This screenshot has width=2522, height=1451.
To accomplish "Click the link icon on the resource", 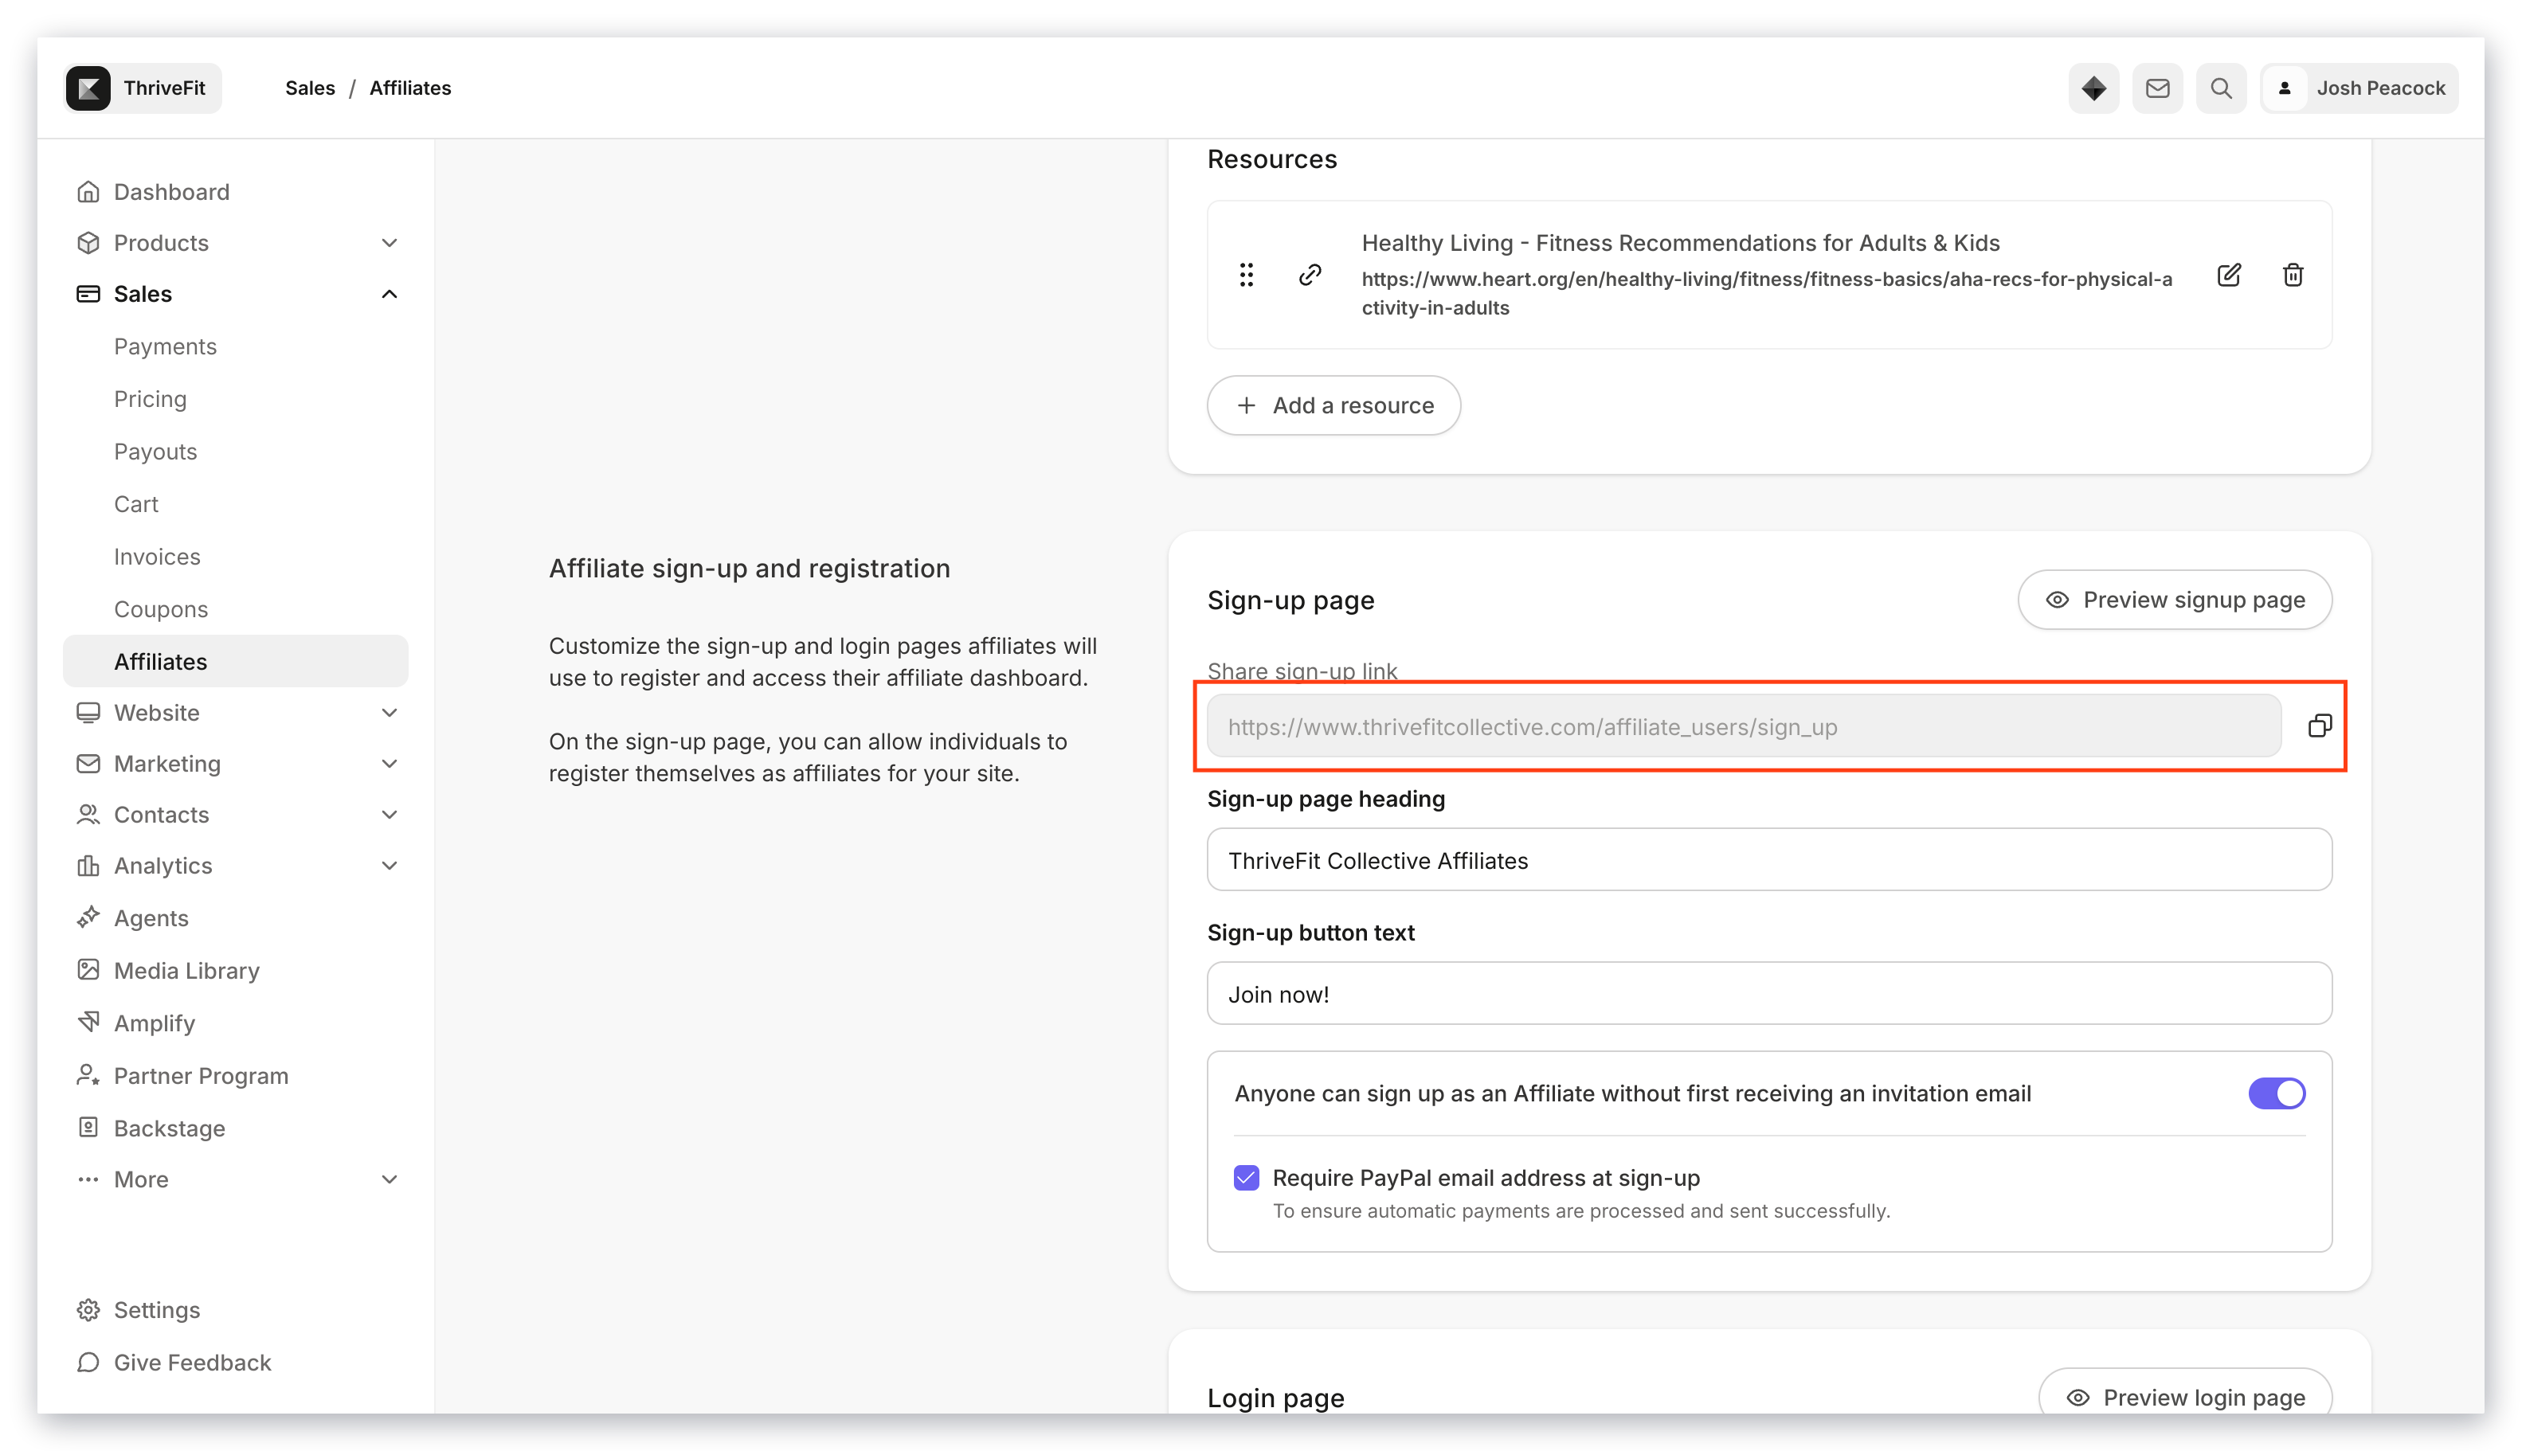I will click(x=1310, y=275).
